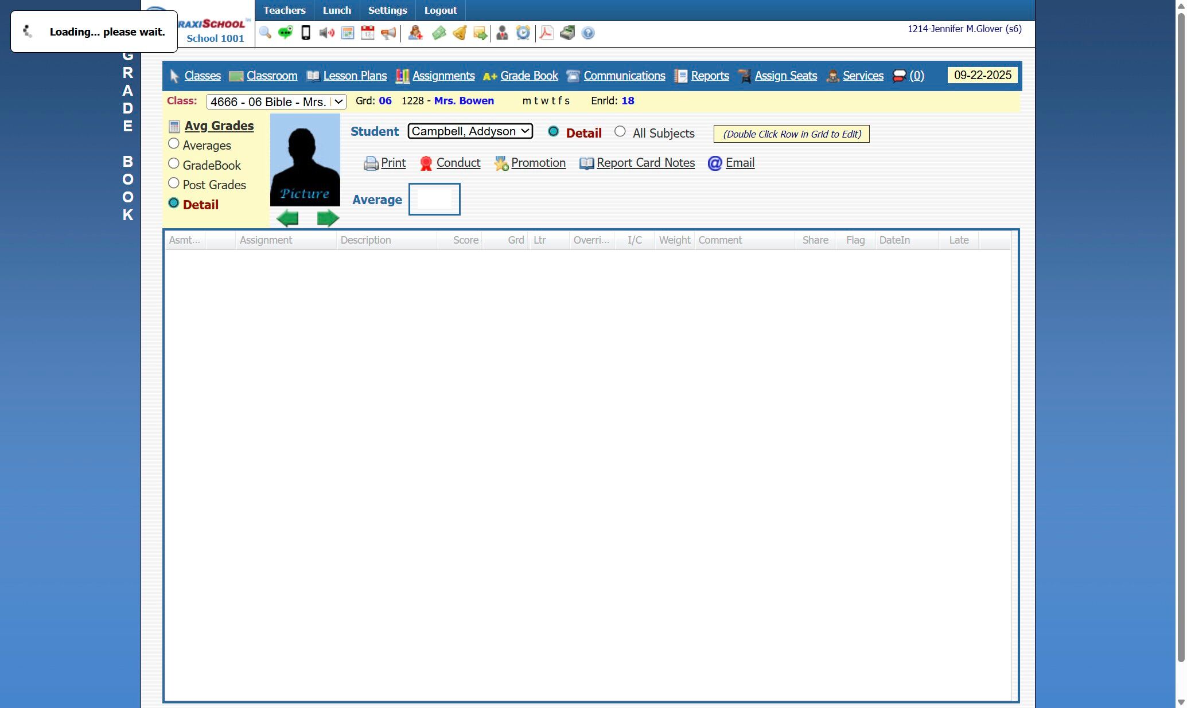Click the Average input box
The height and width of the screenshot is (708, 1187).
point(434,200)
